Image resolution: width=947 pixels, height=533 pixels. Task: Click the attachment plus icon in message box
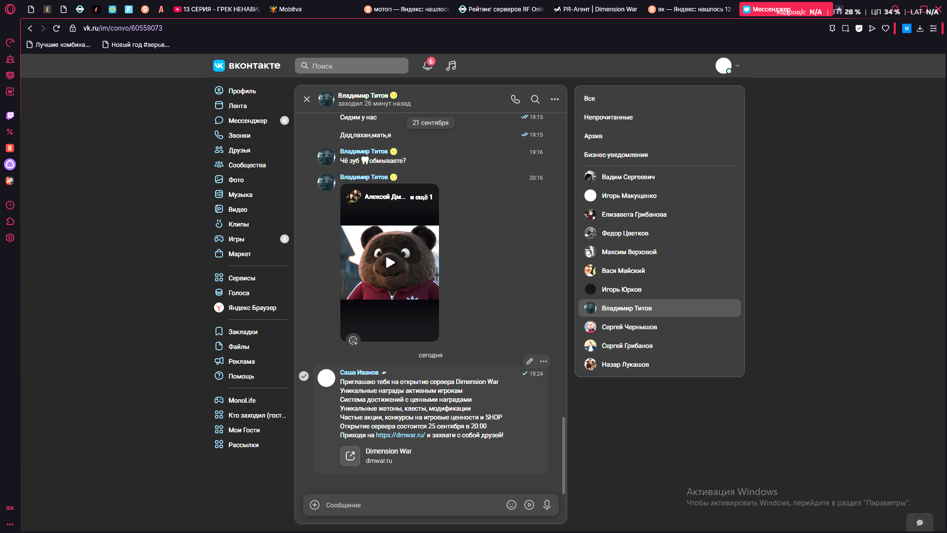click(315, 505)
